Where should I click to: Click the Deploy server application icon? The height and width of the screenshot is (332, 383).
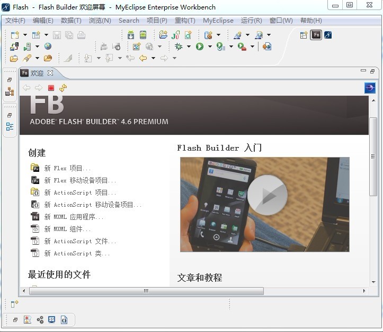click(x=14, y=47)
